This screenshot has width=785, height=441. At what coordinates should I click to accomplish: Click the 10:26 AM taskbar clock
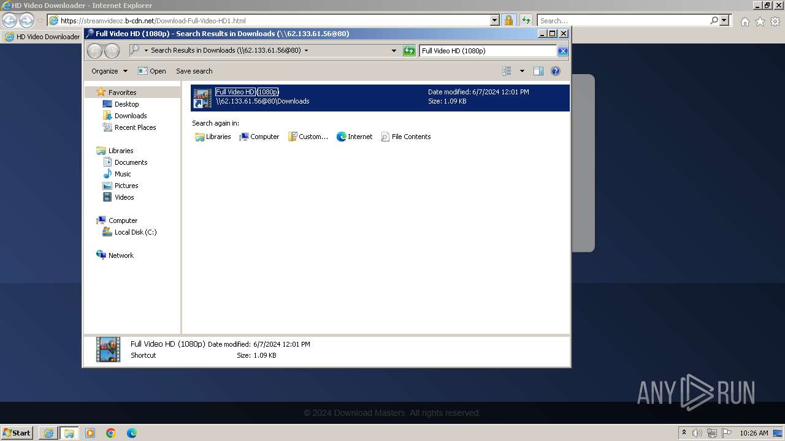[x=754, y=433]
